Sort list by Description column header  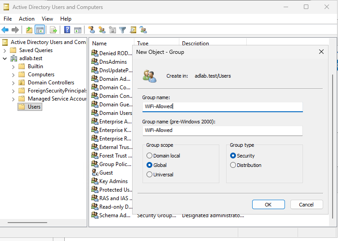tap(213, 43)
